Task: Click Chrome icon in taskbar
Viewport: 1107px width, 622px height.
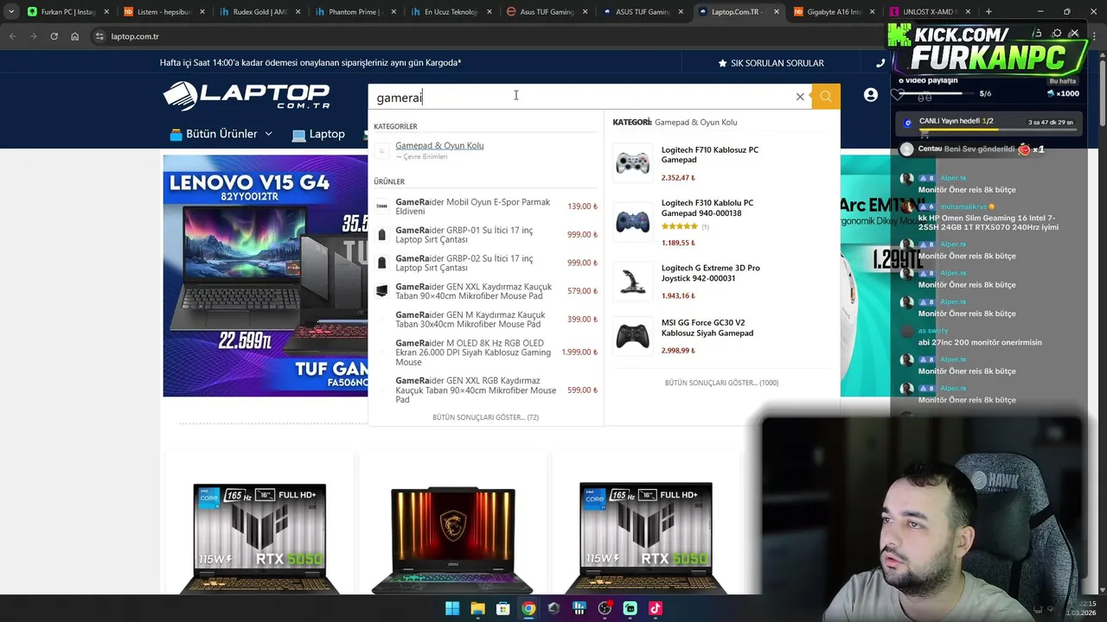Action: click(x=528, y=608)
